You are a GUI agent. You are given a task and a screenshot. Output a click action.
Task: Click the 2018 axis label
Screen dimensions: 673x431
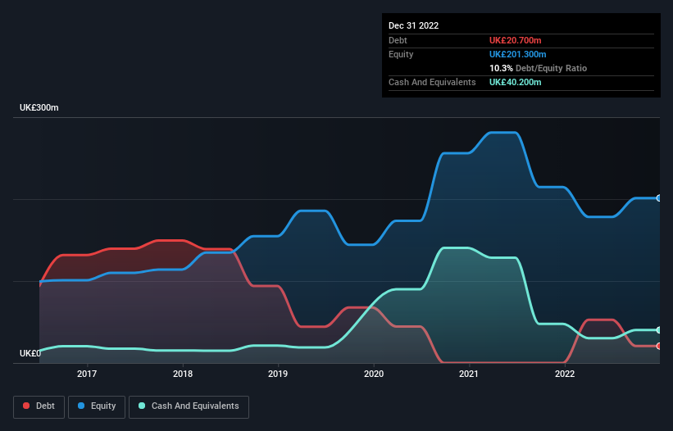pos(183,374)
